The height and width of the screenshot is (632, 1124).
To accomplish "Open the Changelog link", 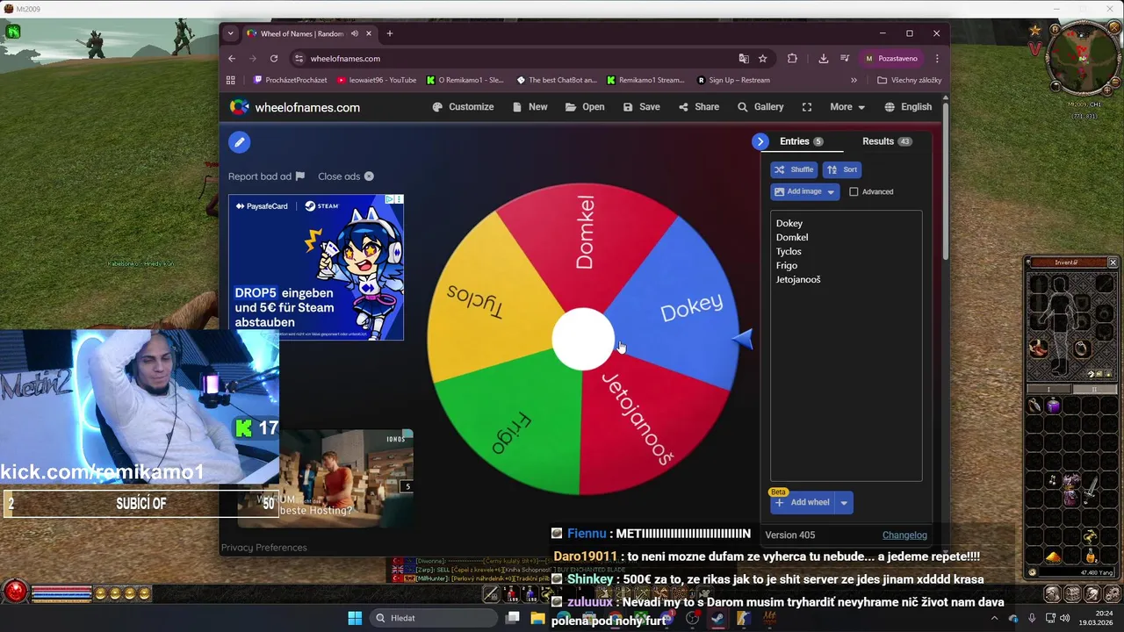I will [x=904, y=535].
